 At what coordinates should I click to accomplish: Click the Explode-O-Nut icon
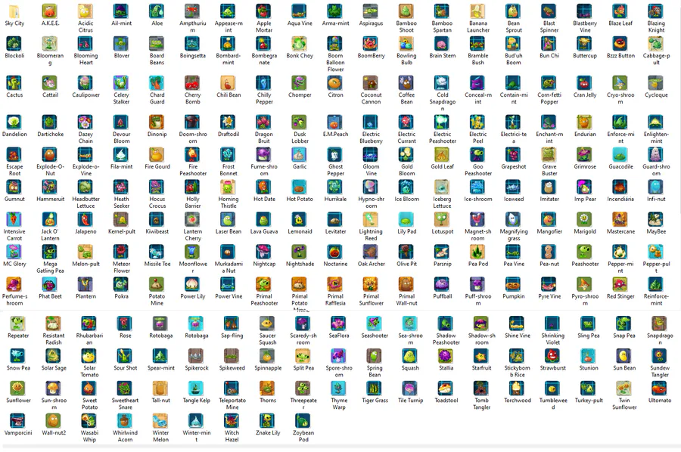click(x=50, y=154)
